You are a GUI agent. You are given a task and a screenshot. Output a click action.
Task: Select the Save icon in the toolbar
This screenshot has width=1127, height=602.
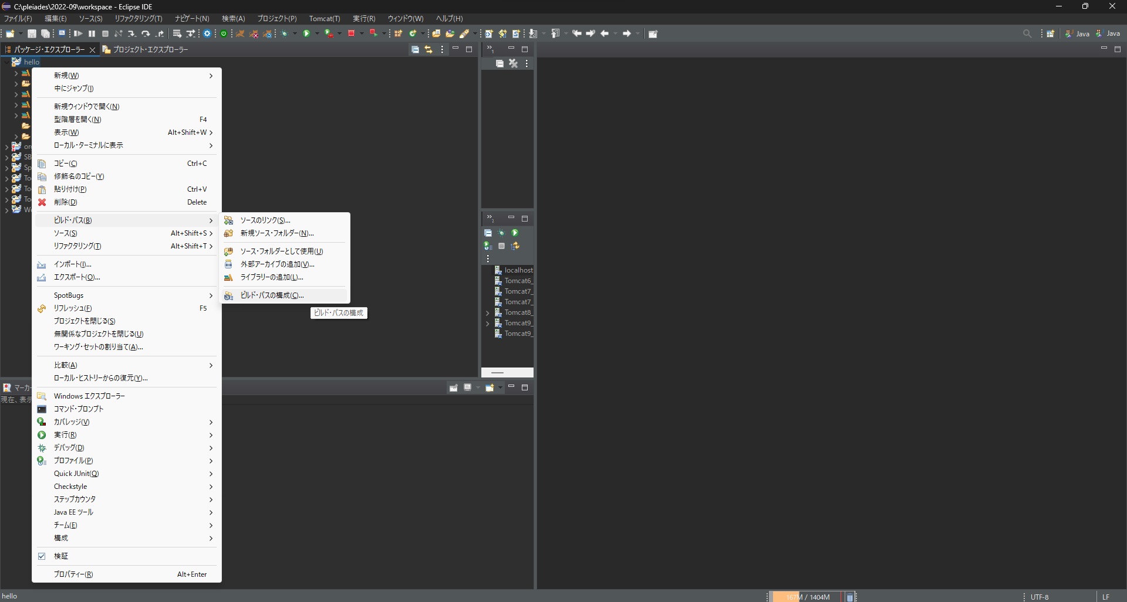point(32,33)
